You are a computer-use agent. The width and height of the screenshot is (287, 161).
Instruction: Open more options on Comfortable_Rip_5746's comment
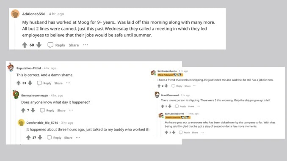coord(78,137)
